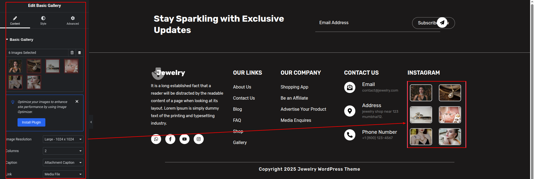The image size is (534, 179).
Task: Dismiss the image optimizer notice
Action: 77,102
